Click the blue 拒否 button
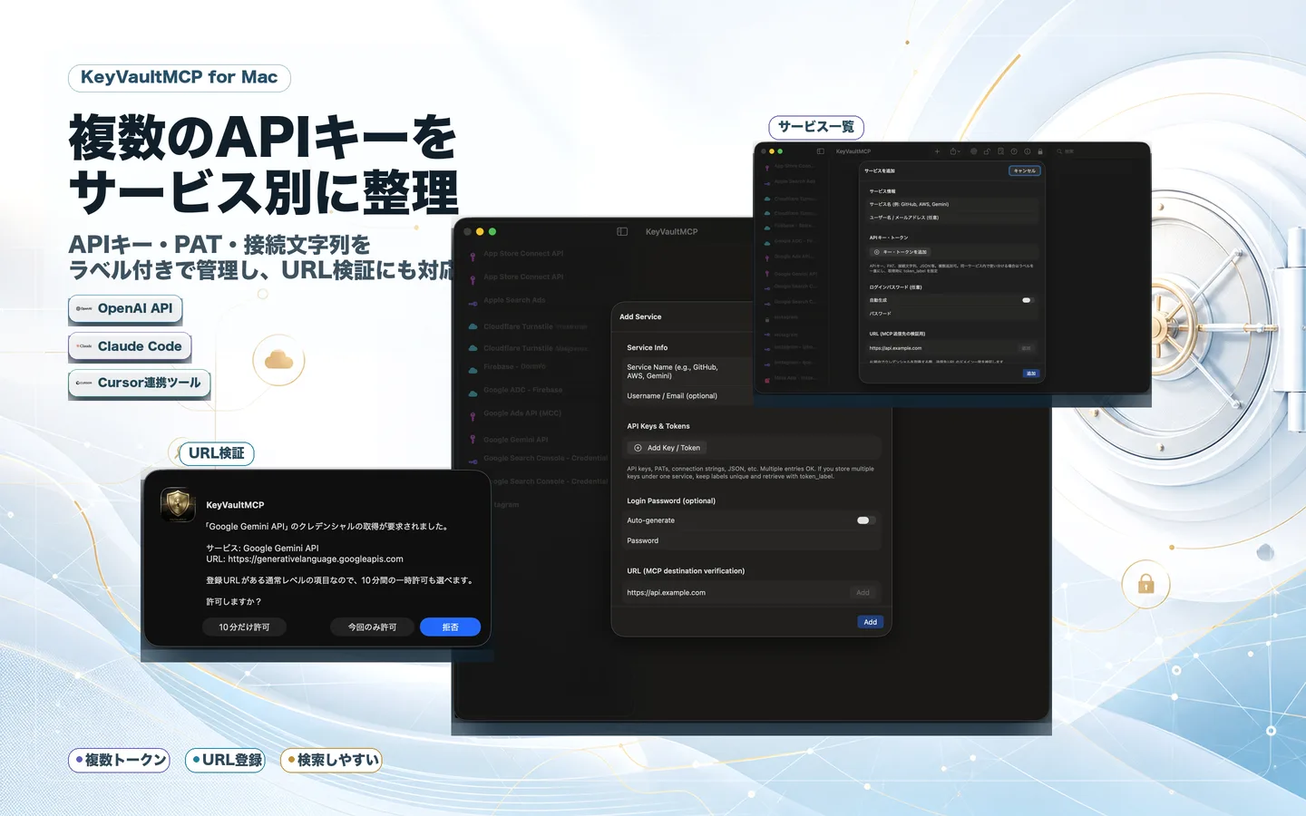1306x816 pixels. click(x=450, y=627)
